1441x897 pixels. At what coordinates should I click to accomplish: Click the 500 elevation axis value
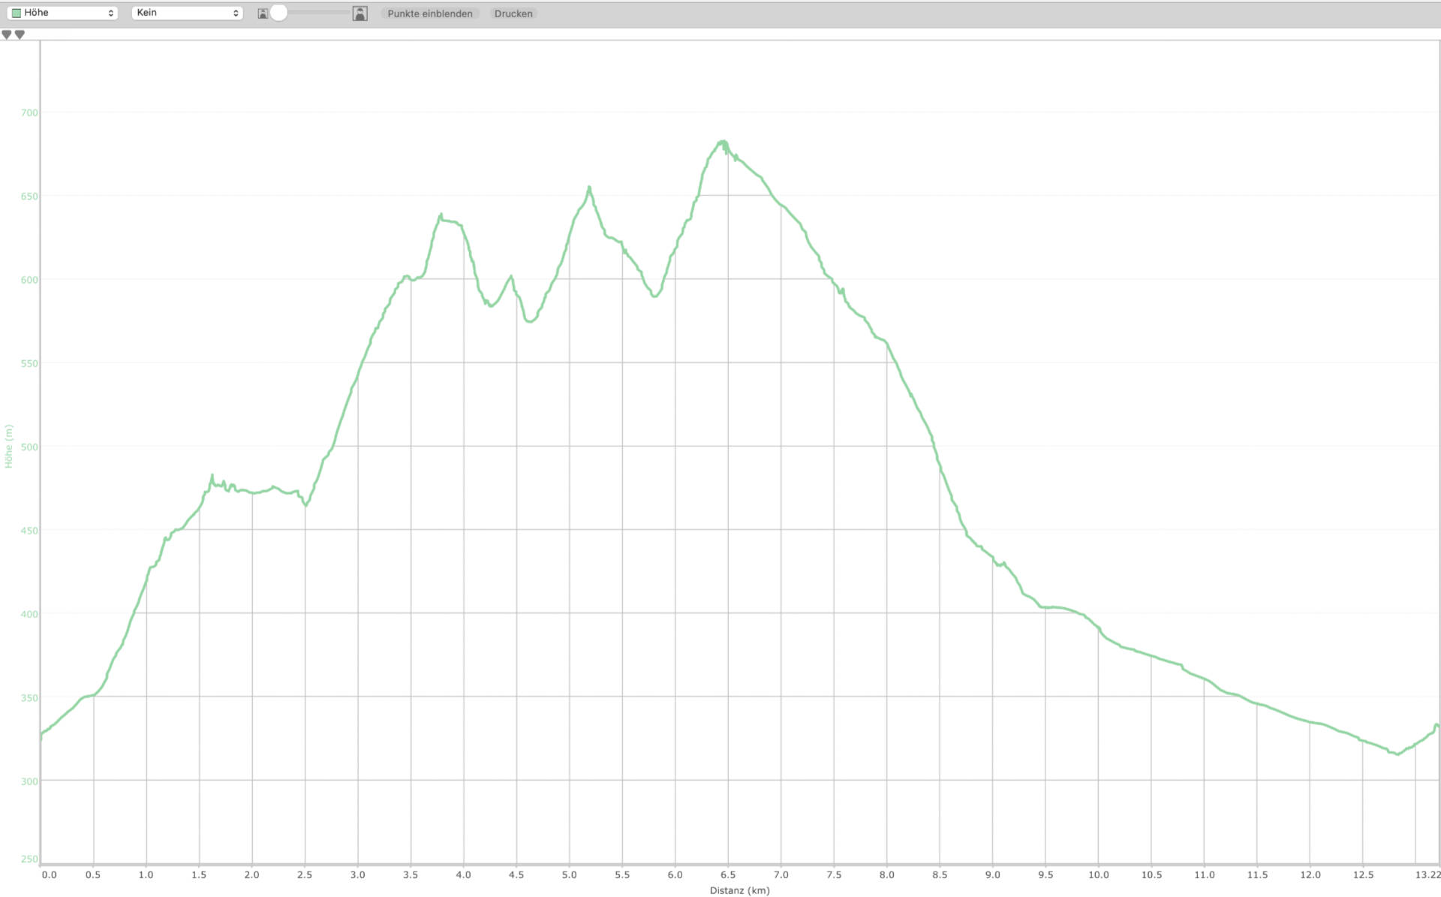[29, 447]
